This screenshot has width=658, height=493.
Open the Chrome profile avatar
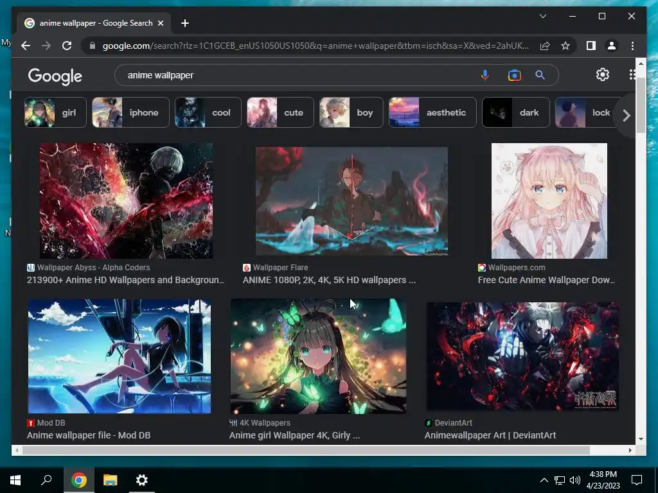pos(612,46)
